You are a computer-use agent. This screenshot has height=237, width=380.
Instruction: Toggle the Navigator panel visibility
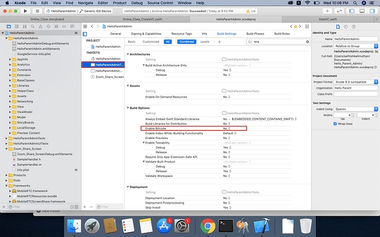tap(352, 11)
